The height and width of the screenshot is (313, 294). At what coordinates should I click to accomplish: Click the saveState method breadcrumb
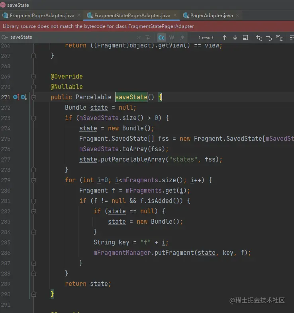point(18,5)
